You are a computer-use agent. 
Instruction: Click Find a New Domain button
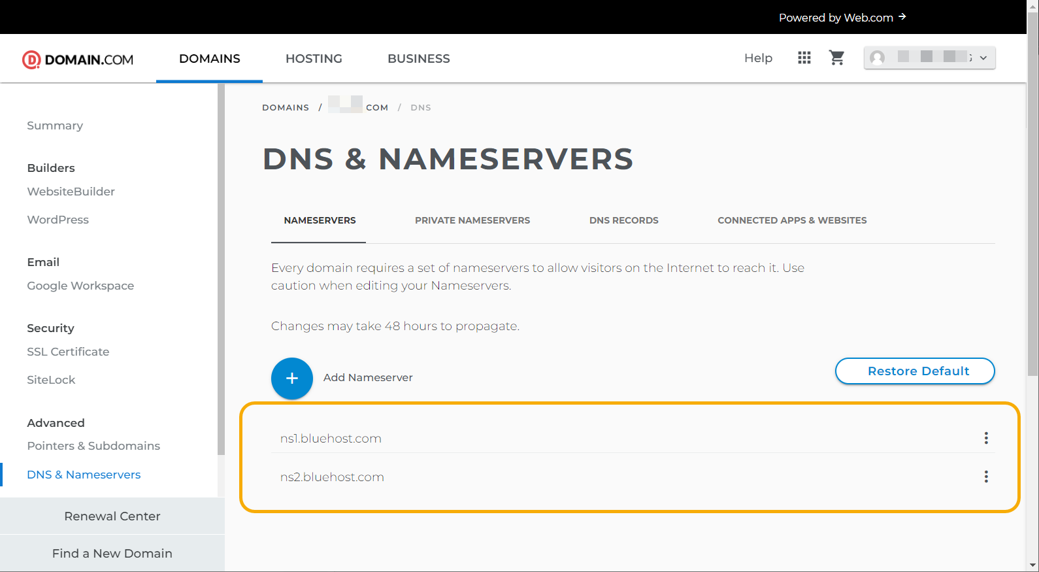pyautogui.click(x=112, y=553)
